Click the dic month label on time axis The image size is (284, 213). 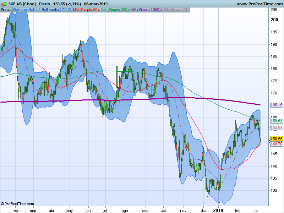[x=203, y=211]
